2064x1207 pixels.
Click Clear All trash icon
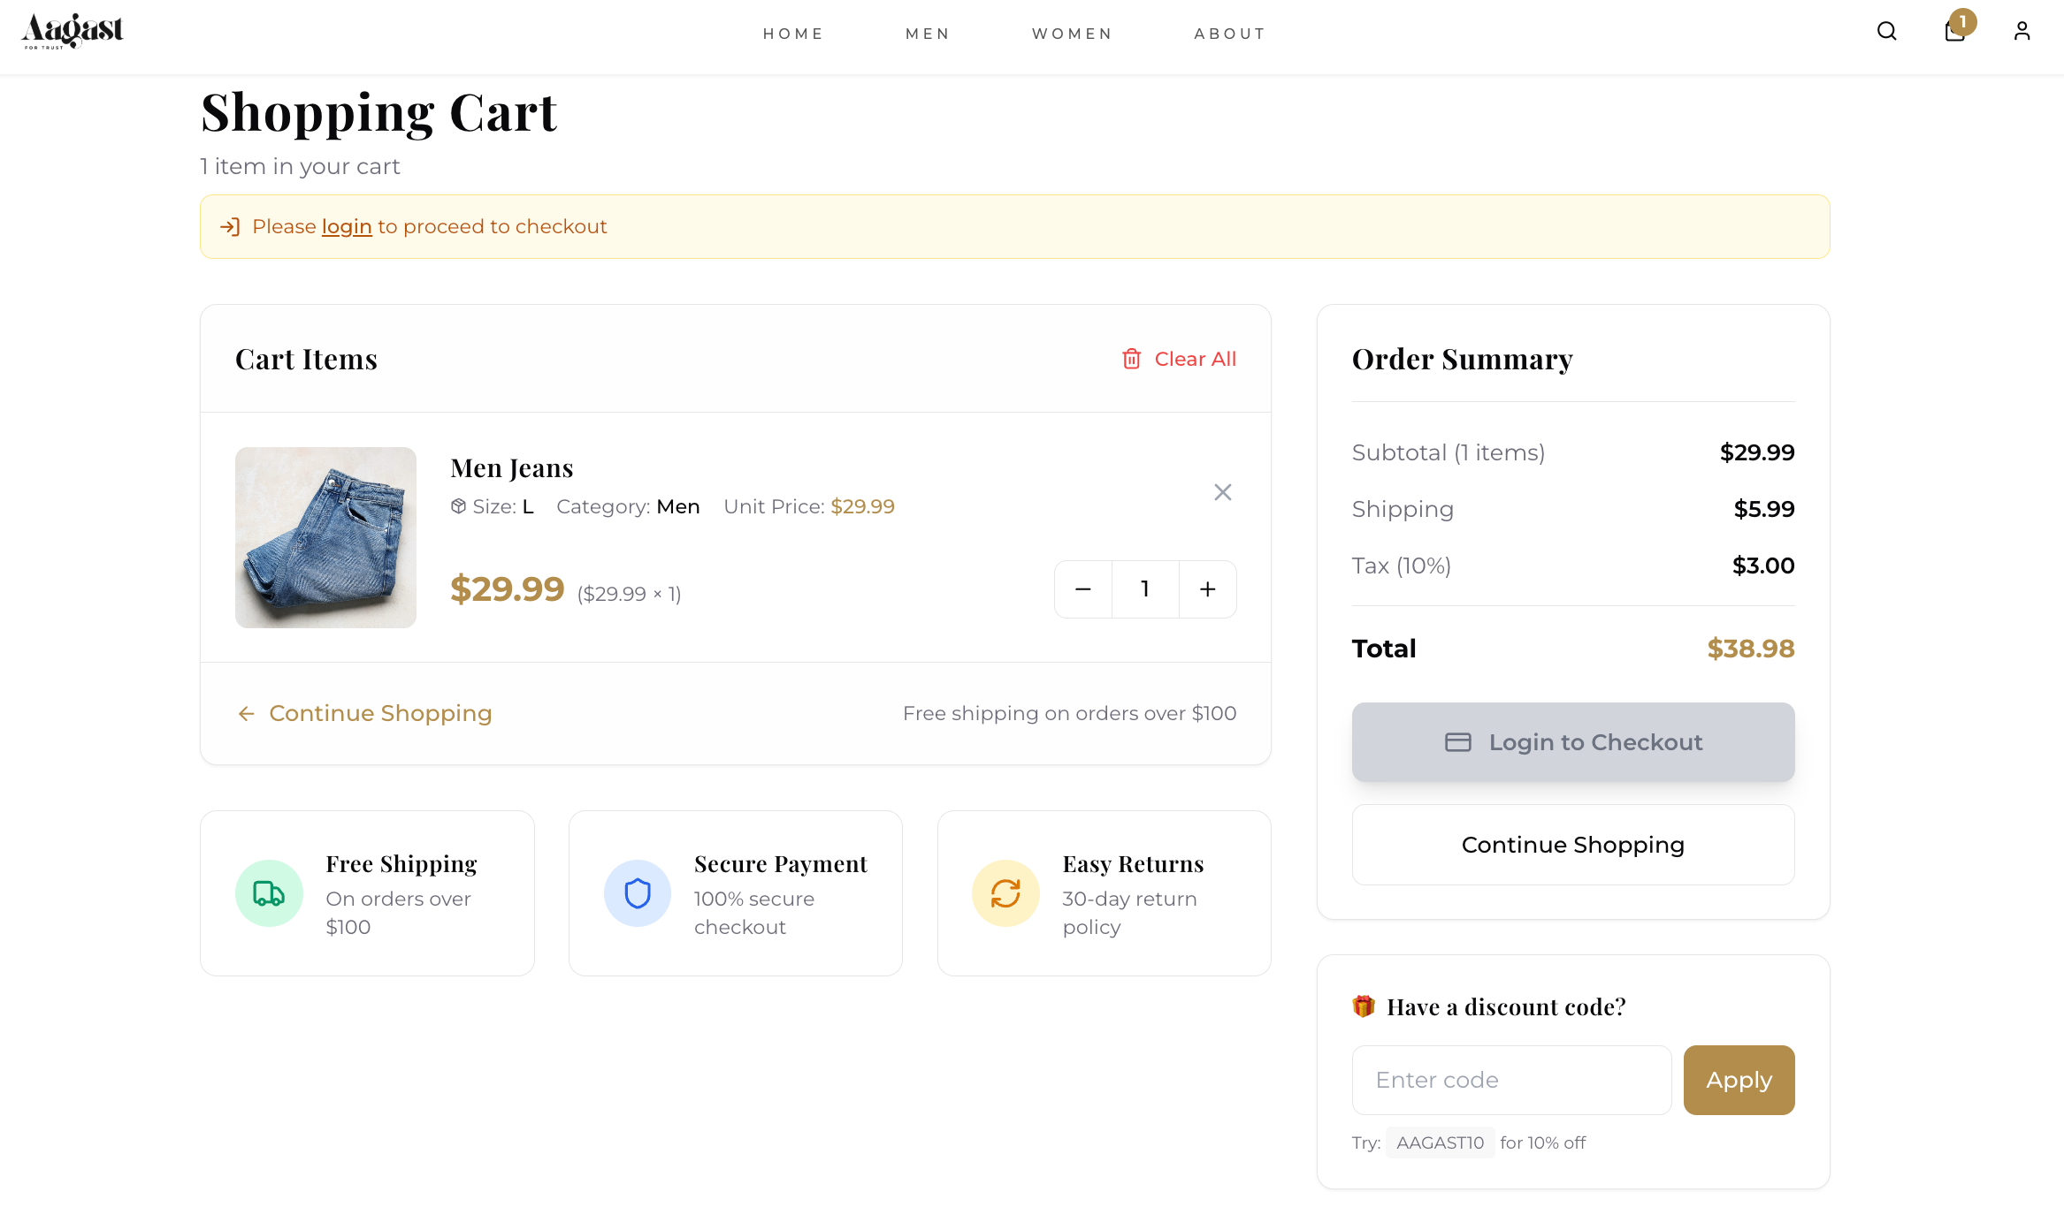(x=1131, y=359)
